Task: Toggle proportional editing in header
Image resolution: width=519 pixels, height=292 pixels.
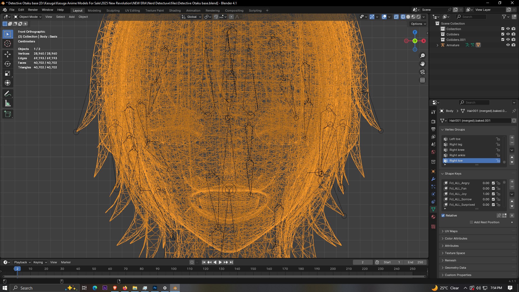Action: click(x=231, y=17)
